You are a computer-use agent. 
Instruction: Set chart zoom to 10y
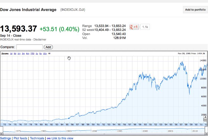[x=45, y=54]
